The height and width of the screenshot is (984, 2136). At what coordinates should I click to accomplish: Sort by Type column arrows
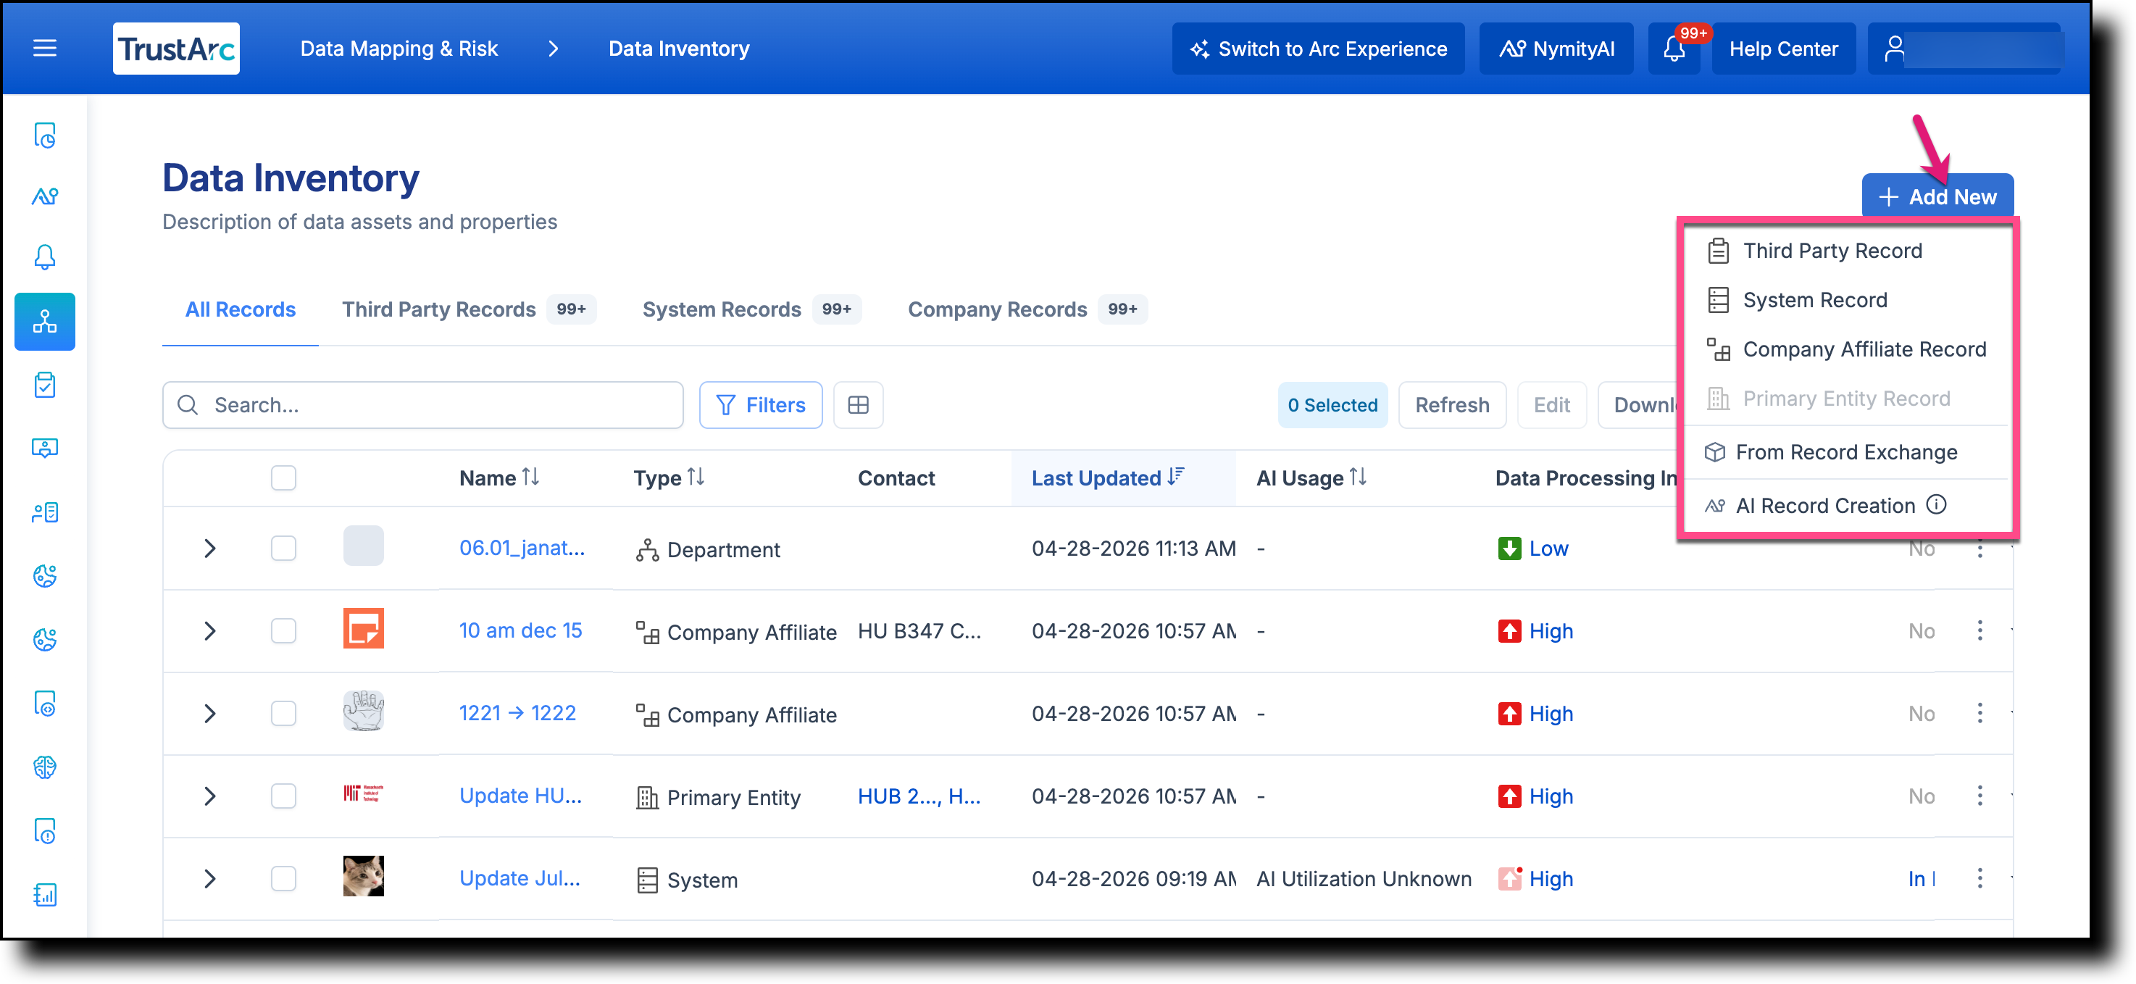(696, 478)
